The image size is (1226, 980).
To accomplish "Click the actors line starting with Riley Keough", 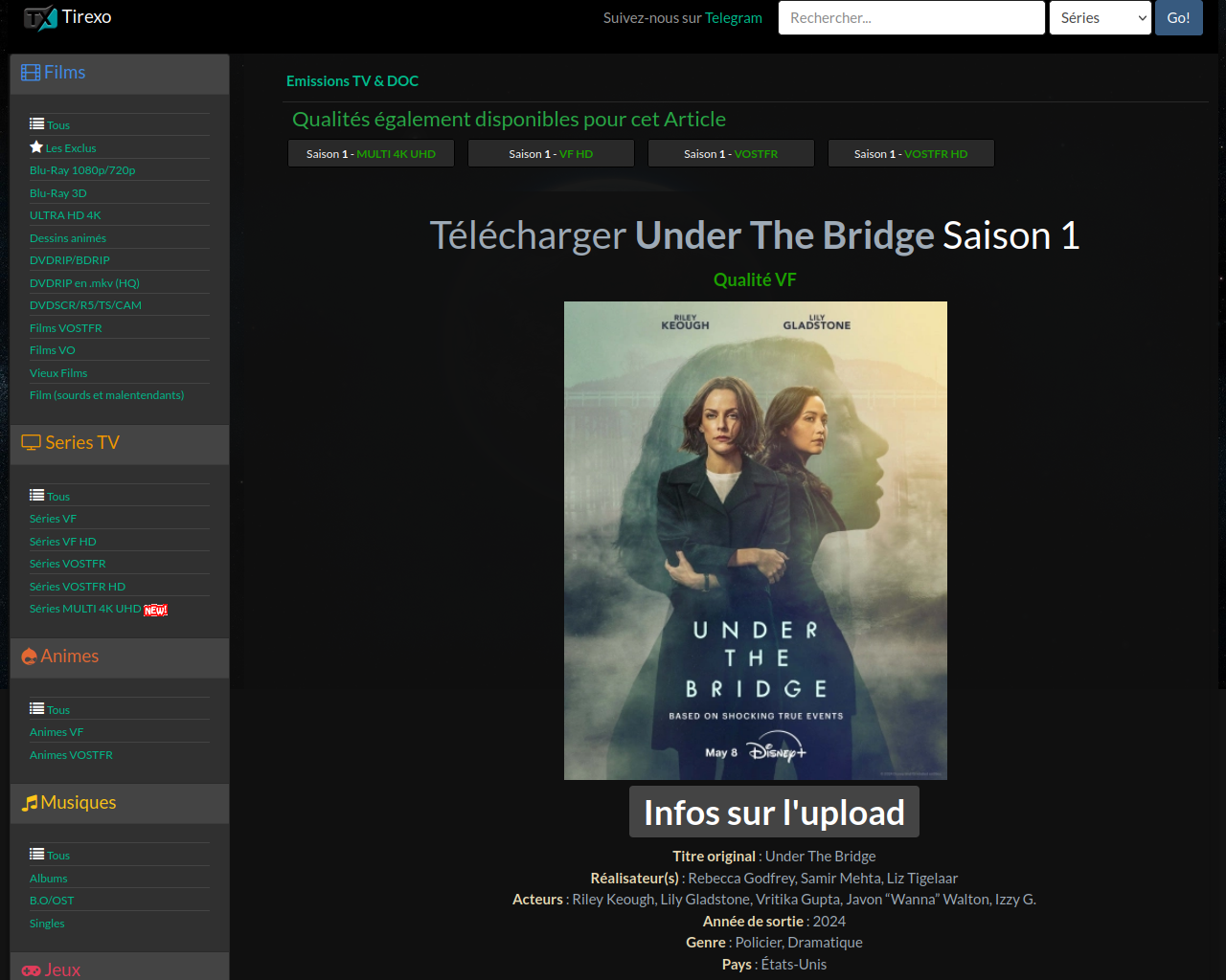I will [774, 900].
